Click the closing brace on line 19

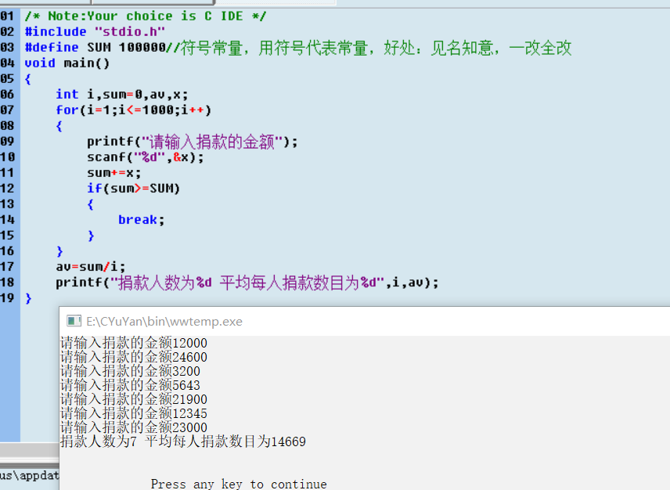[x=28, y=298]
